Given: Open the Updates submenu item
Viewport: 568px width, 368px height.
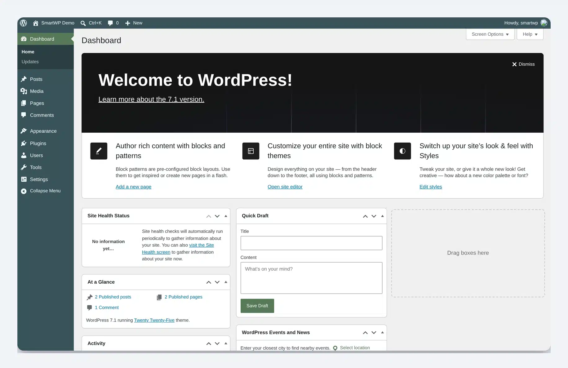Looking at the screenshot, I should point(30,62).
